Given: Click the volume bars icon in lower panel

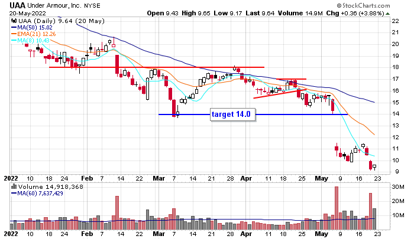Looking at the screenshot, I should [x=14, y=187].
